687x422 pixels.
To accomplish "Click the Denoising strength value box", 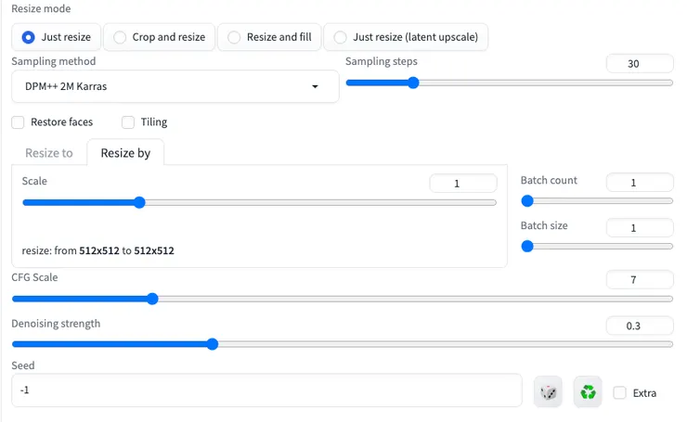I will [639, 326].
